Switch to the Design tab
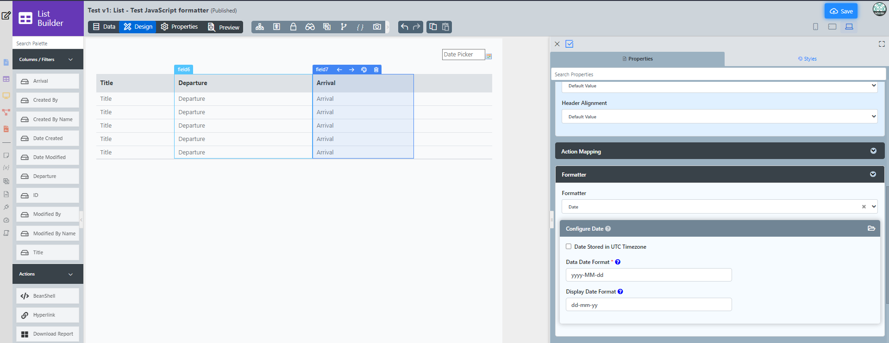This screenshot has height=343, width=889. click(138, 27)
